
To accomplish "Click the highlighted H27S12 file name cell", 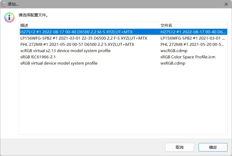I will 193,32.
